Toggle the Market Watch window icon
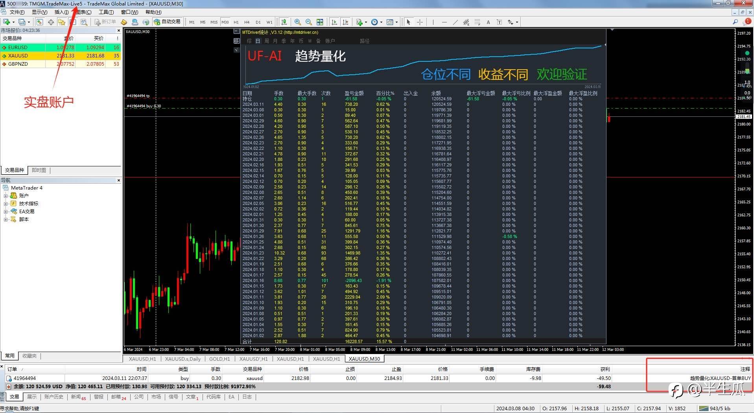 40,22
